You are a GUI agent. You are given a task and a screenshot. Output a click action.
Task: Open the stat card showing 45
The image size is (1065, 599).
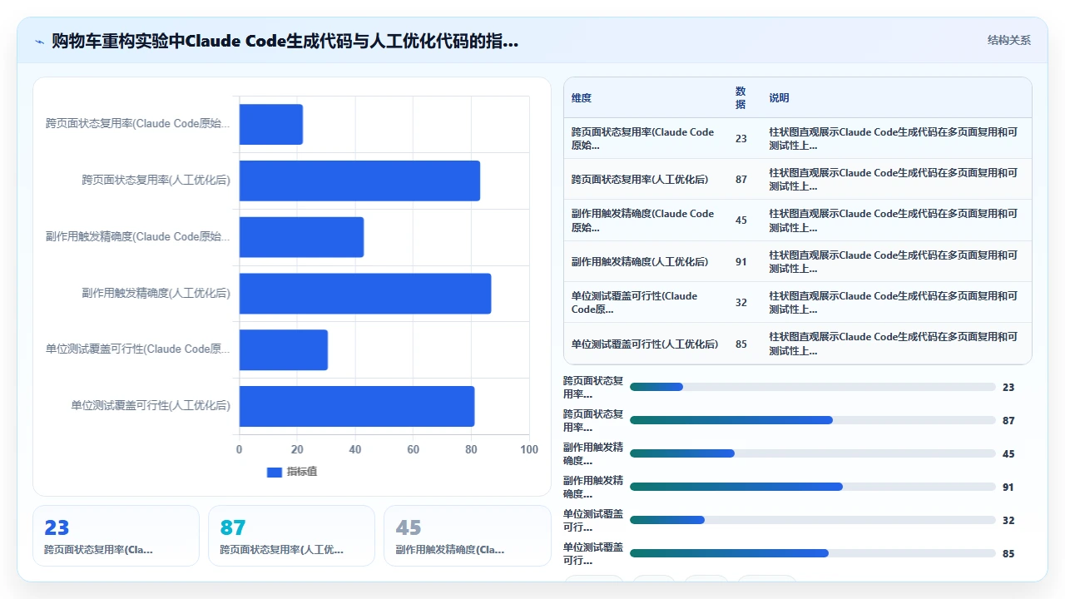click(x=467, y=536)
